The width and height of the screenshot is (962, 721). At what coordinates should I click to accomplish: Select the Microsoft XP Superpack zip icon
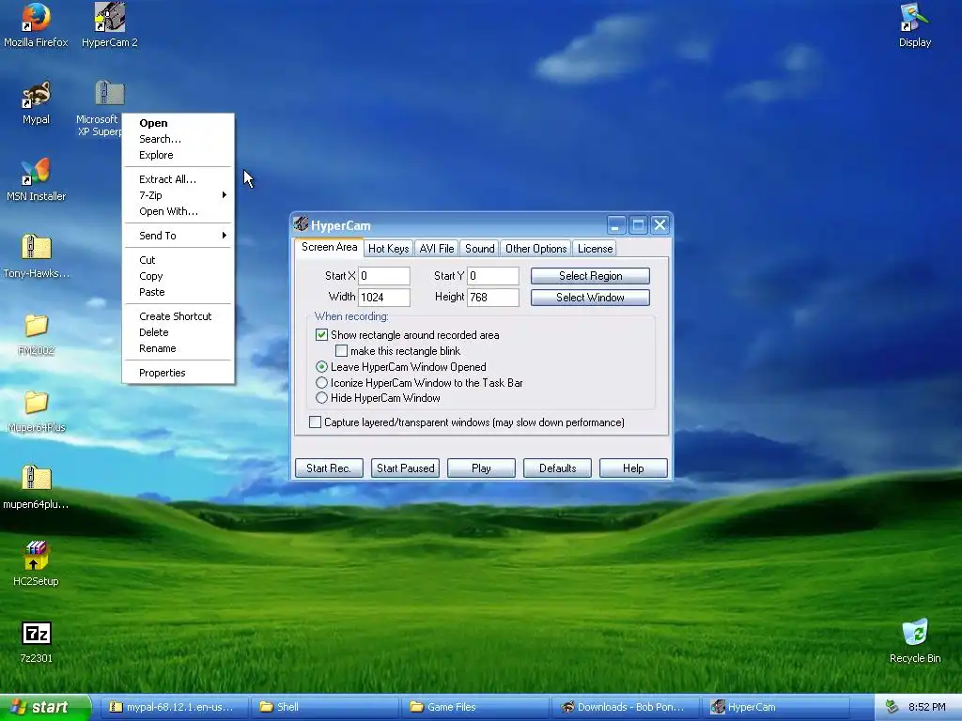coord(110,94)
